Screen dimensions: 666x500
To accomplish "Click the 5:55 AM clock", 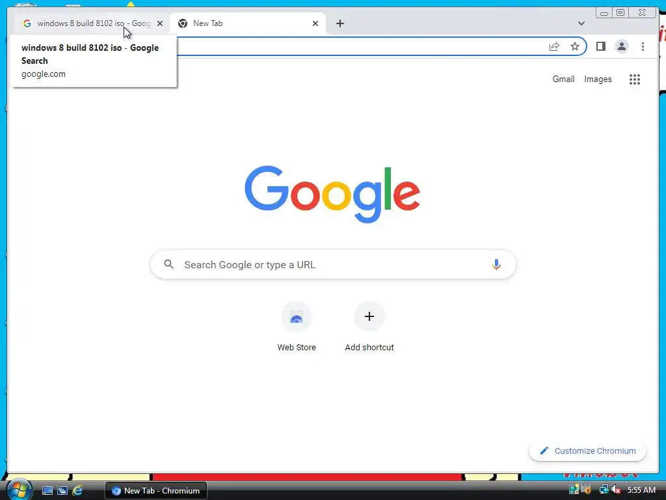I will pos(641,490).
